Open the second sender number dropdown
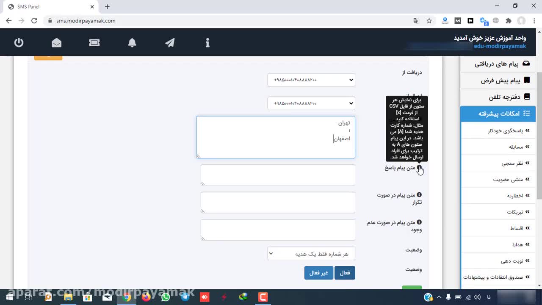542x305 pixels. pos(311,103)
